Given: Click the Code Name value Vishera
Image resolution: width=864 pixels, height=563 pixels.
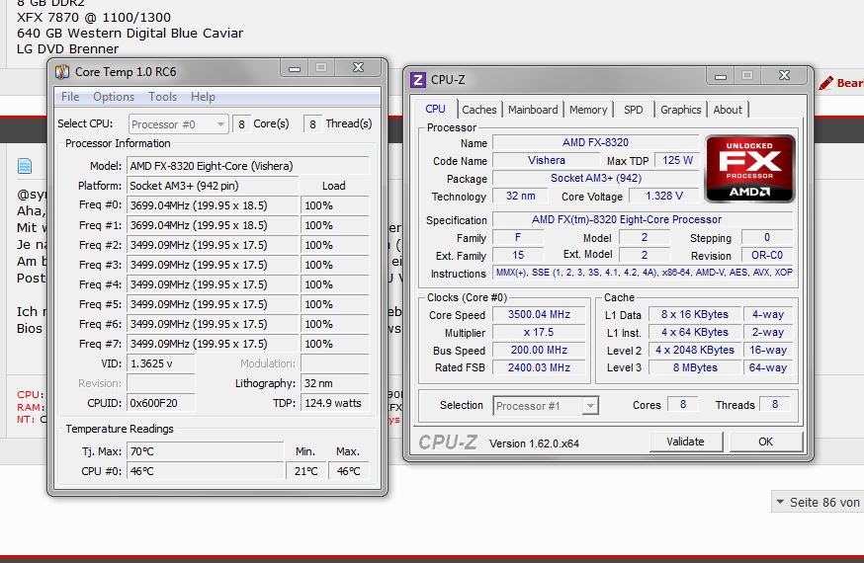Looking at the screenshot, I should [x=546, y=160].
